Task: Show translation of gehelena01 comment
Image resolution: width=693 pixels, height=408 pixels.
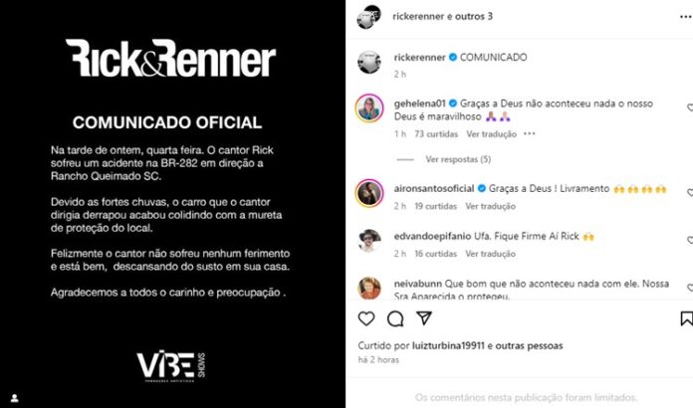Action: click(492, 133)
